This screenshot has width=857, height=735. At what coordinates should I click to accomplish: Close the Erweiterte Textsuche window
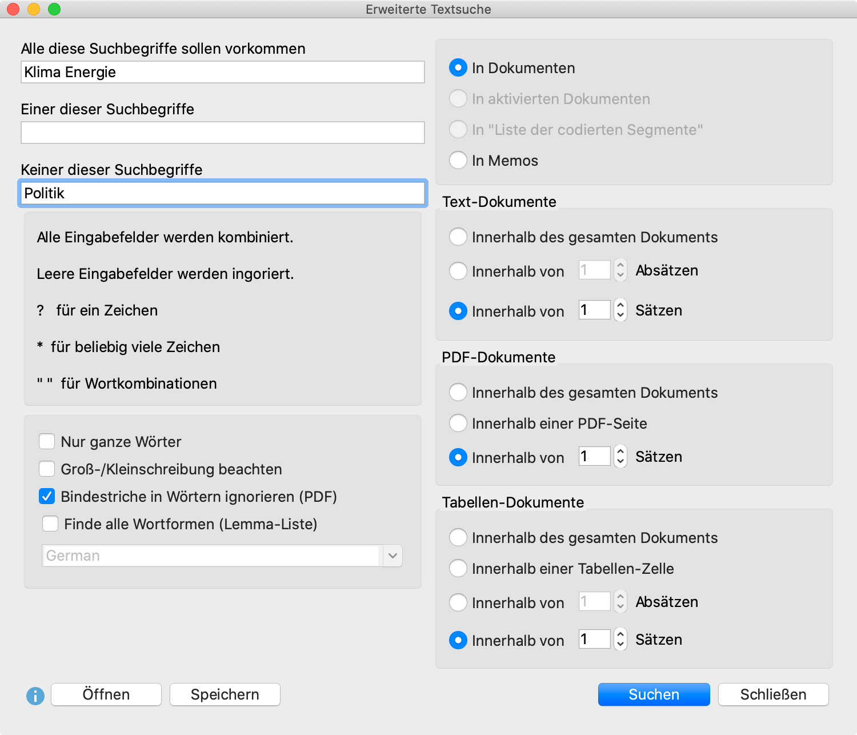(13, 9)
